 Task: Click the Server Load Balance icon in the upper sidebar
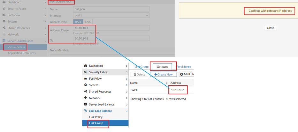click(x=4, y=41)
